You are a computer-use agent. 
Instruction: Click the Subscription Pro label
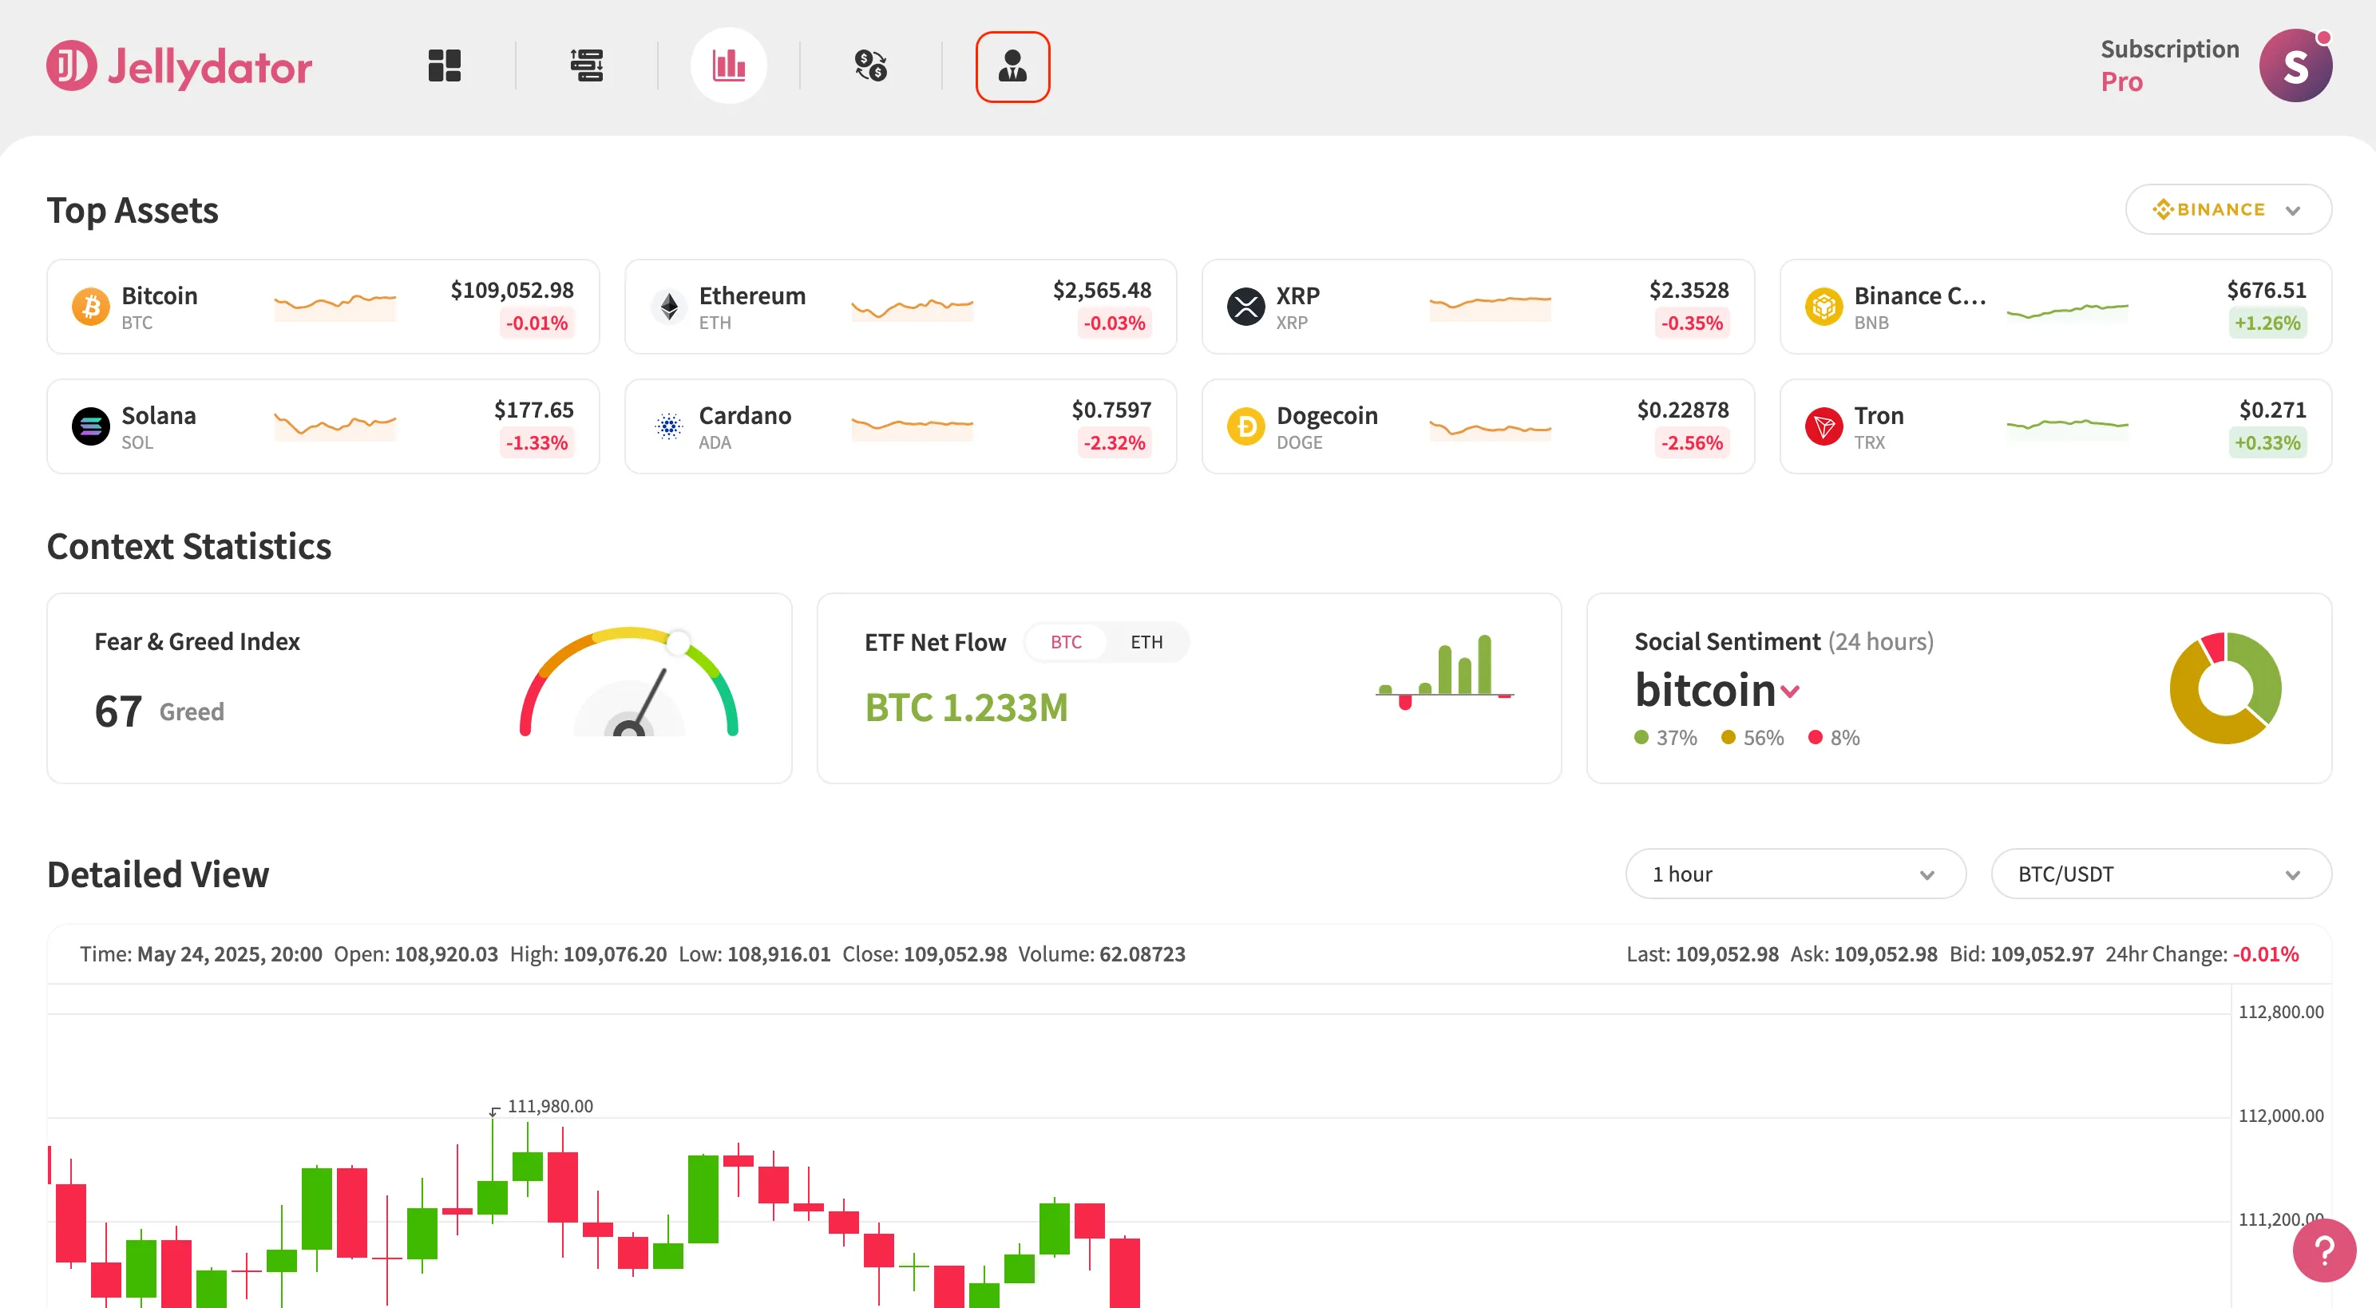(2169, 65)
